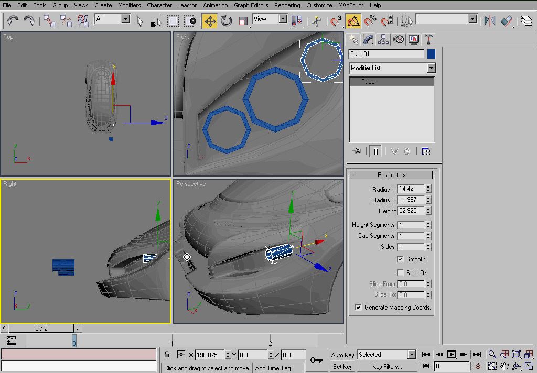The height and width of the screenshot is (373, 537).
Task: Open the Hierarchy command panel tab
Action: tap(383, 39)
